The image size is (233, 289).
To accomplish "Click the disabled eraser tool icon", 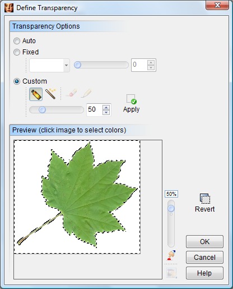I will coord(71,93).
